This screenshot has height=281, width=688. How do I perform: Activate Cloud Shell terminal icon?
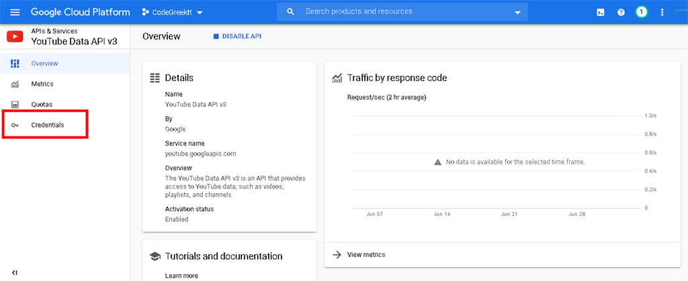600,12
